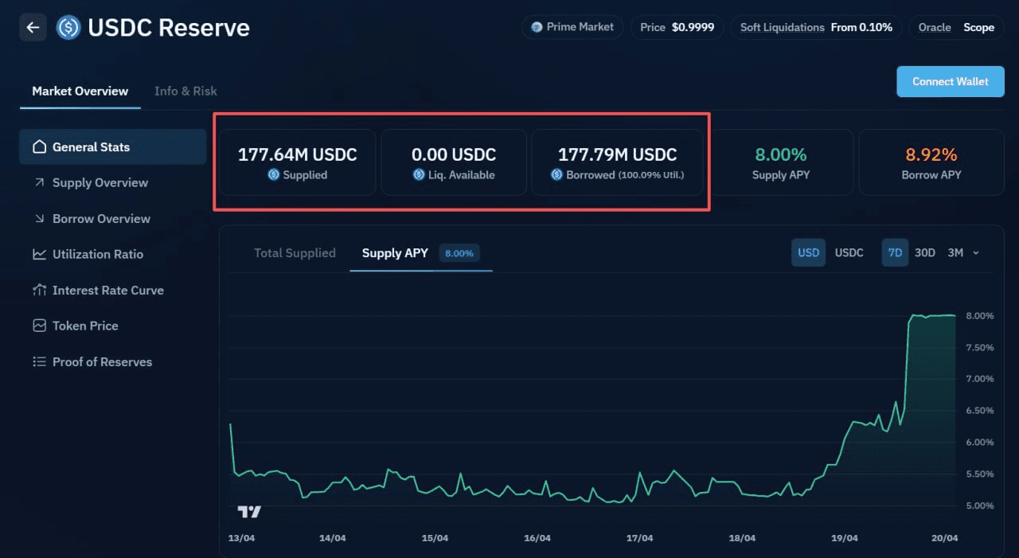Click the TradingView logo on chart
1019x558 pixels.
[x=249, y=512]
